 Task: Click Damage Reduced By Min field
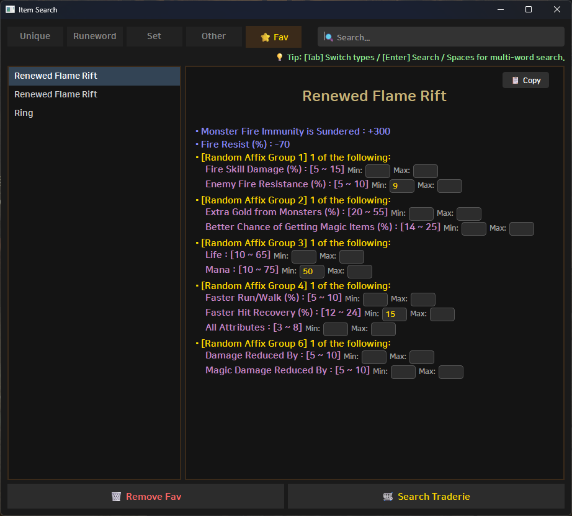click(x=373, y=357)
